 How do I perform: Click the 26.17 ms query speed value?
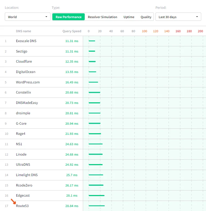coord(72,185)
